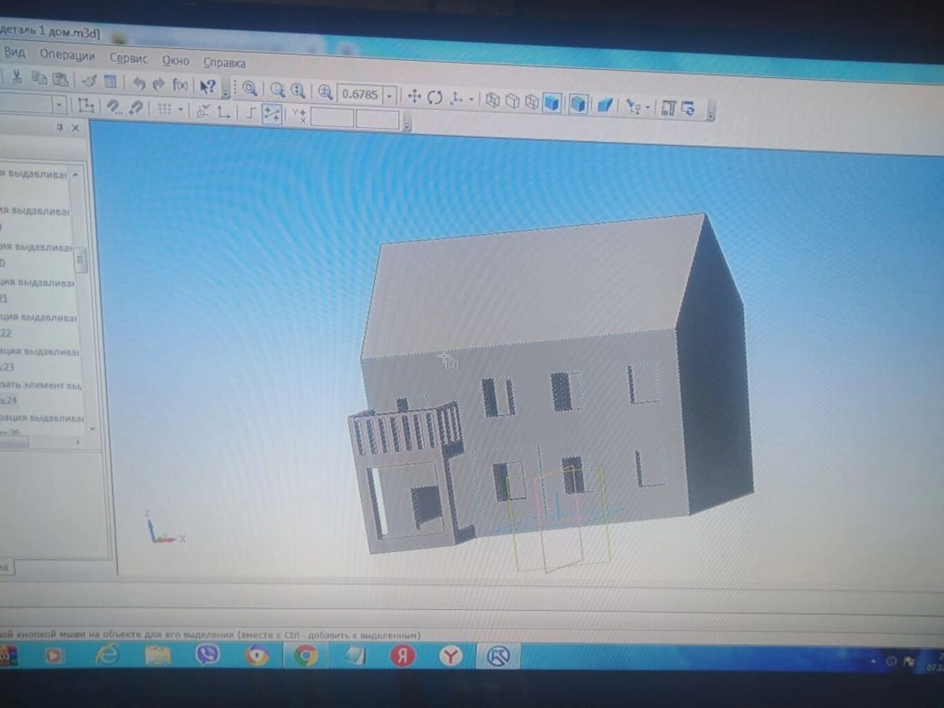
Task: Click the model tree scroll down arrow
Action: pos(92,429)
